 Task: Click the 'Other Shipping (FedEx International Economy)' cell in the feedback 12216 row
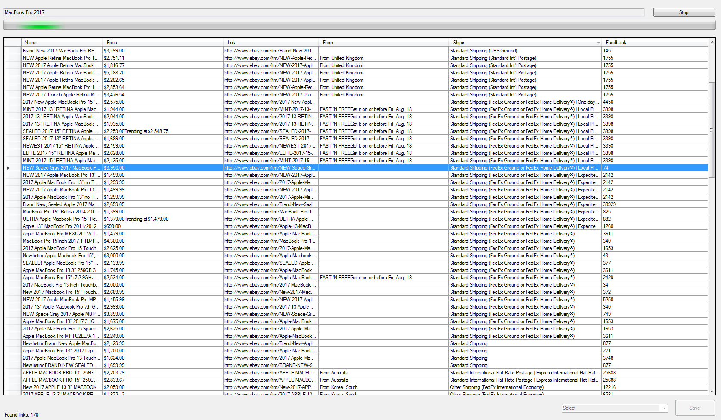(x=525, y=387)
